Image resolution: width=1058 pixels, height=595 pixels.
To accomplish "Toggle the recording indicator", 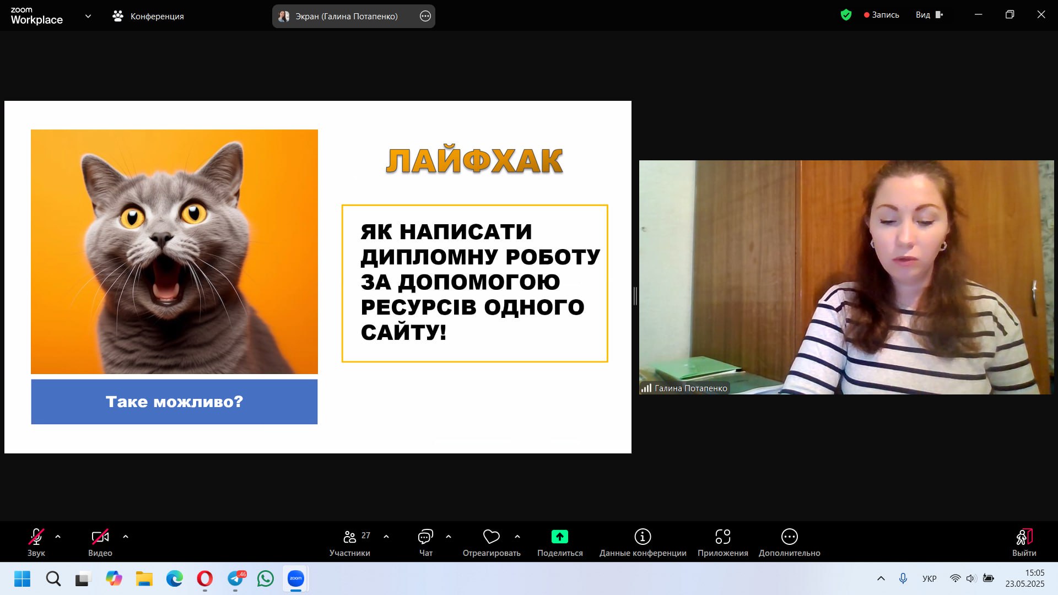I will pyautogui.click(x=882, y=15).
